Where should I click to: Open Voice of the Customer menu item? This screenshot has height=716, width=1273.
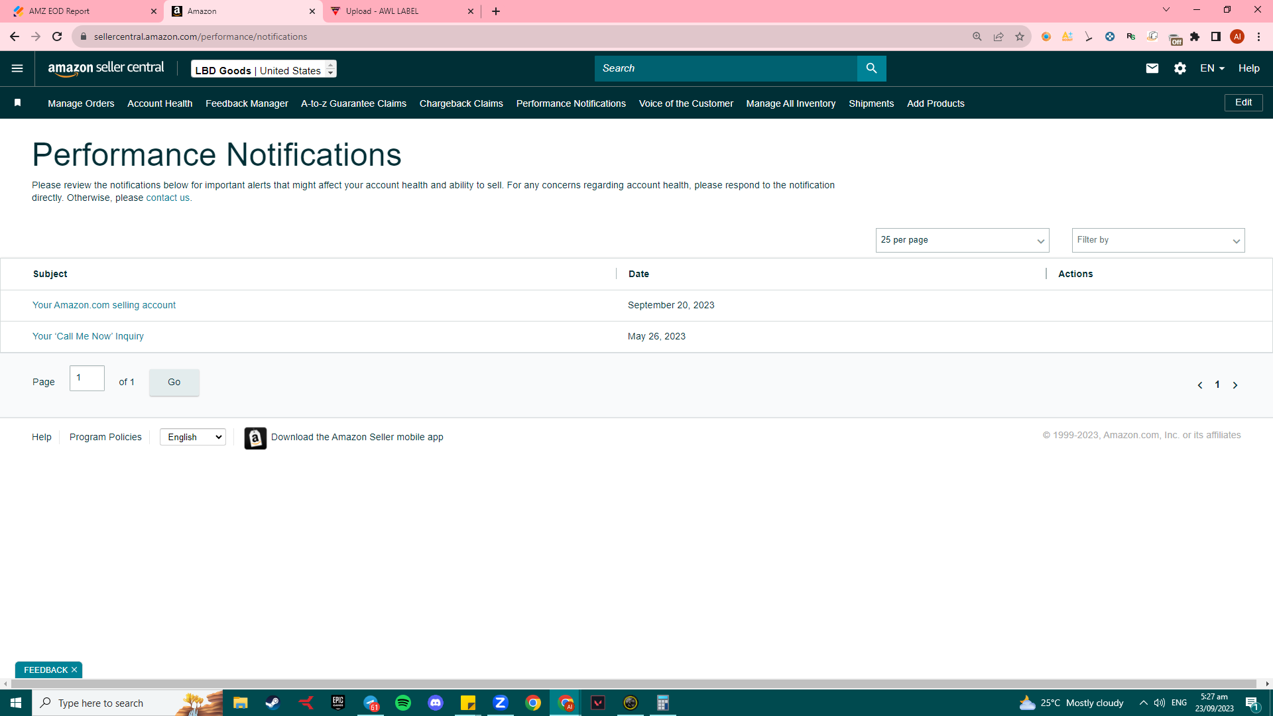[x=686, y=103]
